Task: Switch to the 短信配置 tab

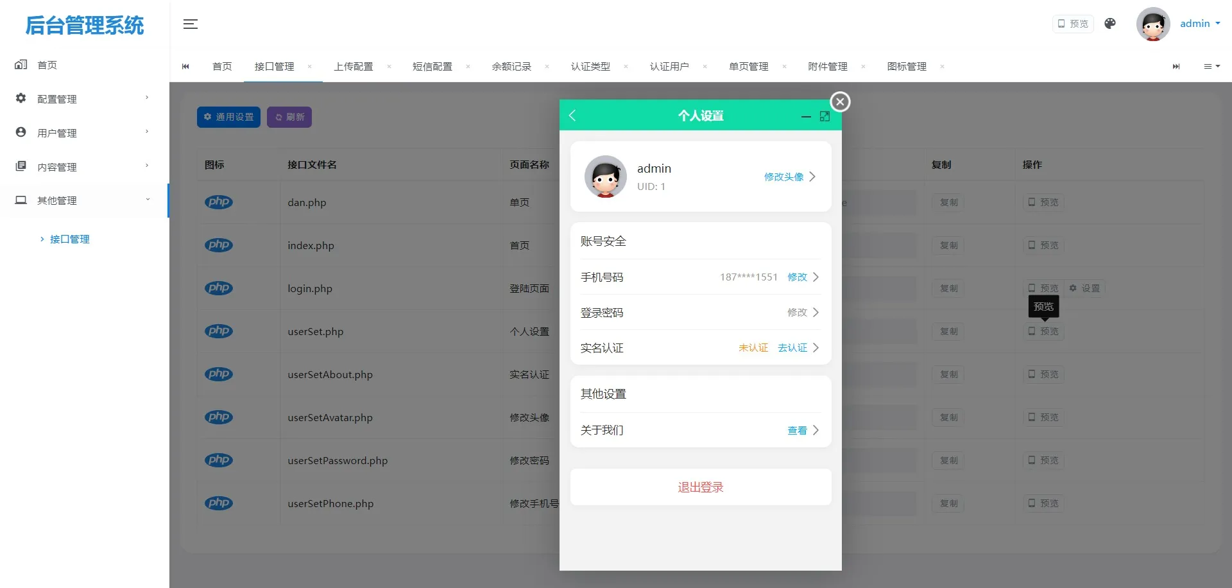Action: coord(432,66)
